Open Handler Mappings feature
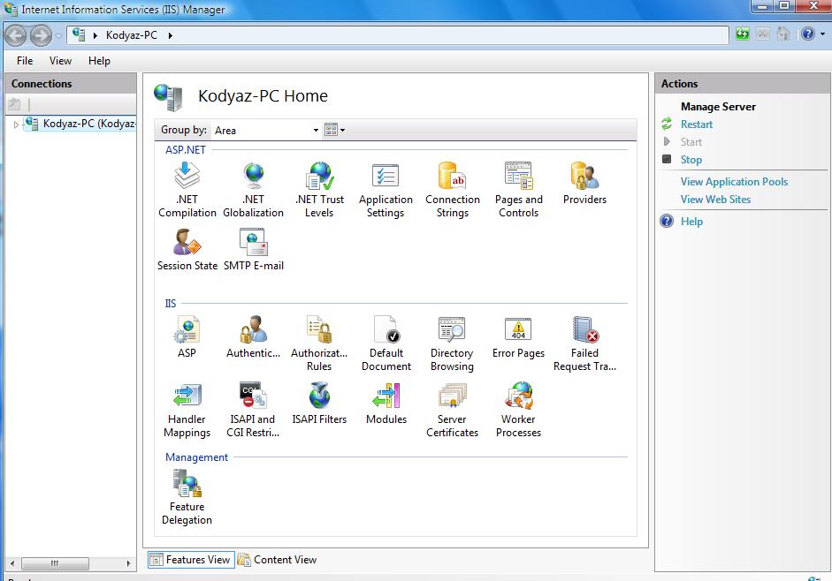 pos(187,410)
